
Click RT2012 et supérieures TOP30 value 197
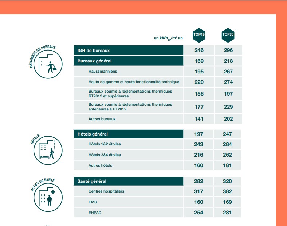(228, 94)
